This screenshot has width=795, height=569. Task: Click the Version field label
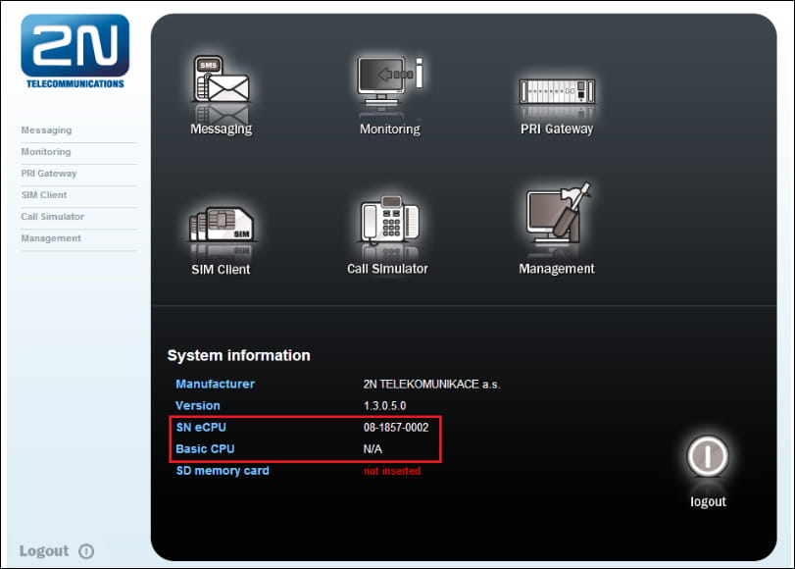(198, 406)
